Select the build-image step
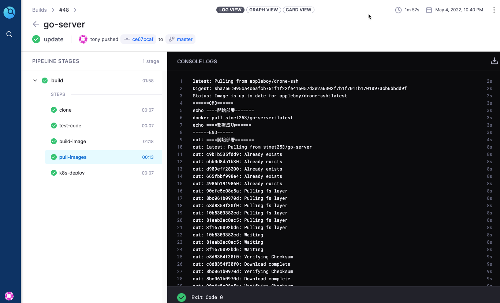The height and width of the screenshot is (303, 500). tap(103, 141)
